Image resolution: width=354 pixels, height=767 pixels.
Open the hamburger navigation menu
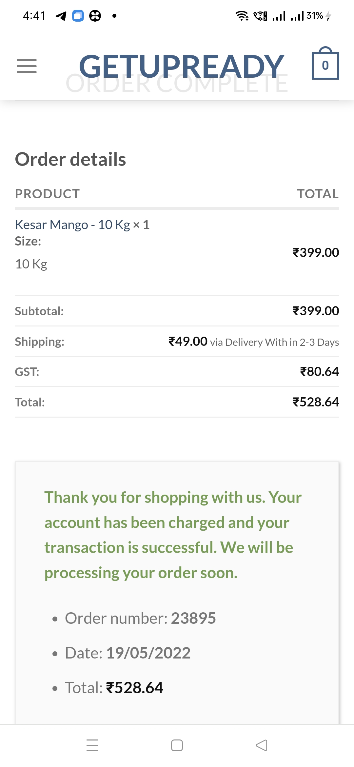(x=27, y=66)
